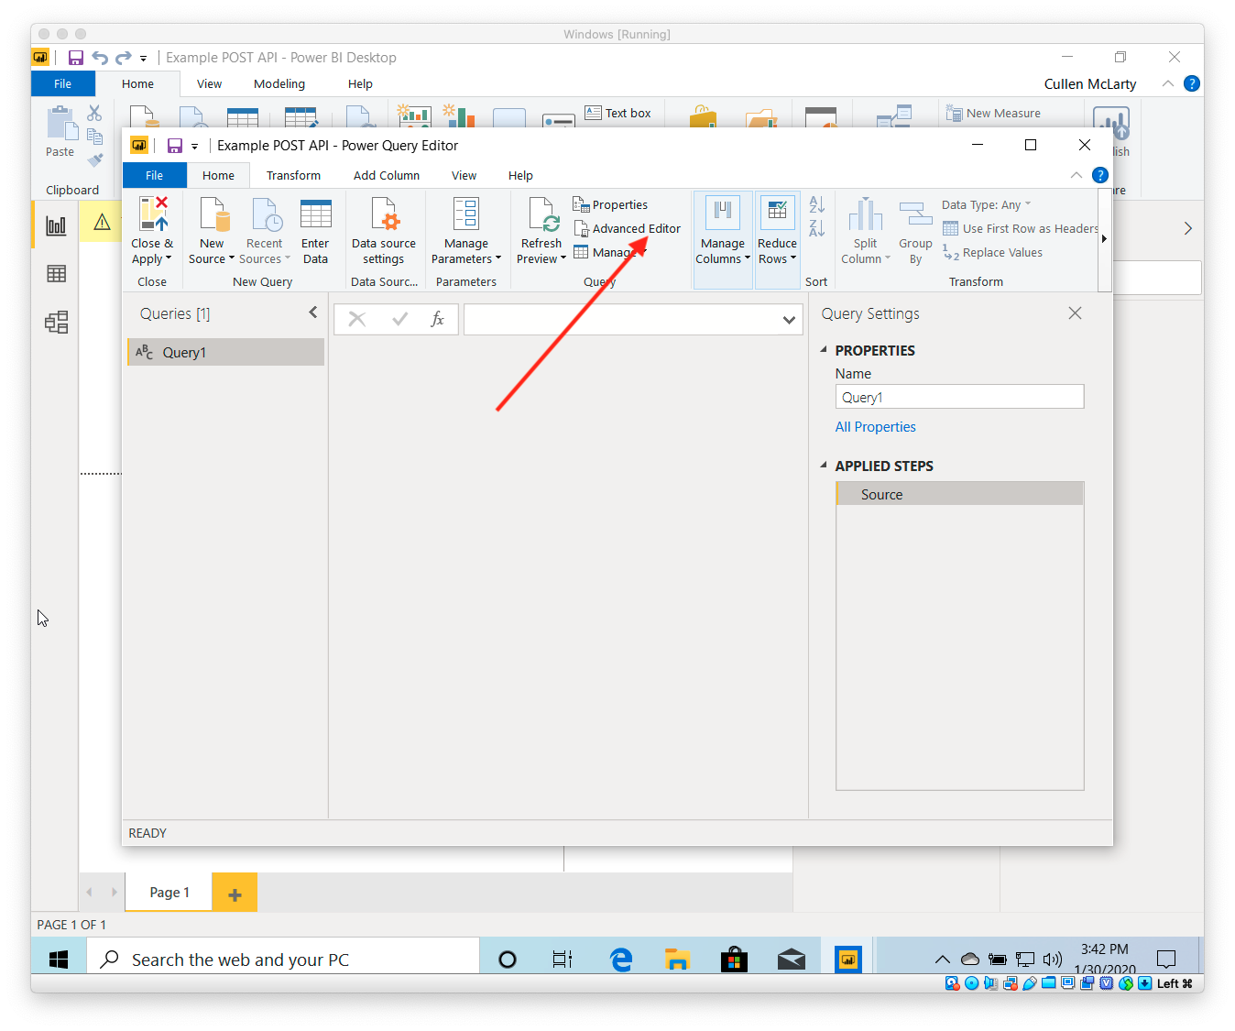Collapse Query Editor ribbon chevron

click(1077, 175)
